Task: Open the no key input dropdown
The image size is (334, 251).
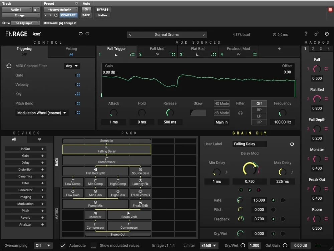Action: click(x=25, y=23)
